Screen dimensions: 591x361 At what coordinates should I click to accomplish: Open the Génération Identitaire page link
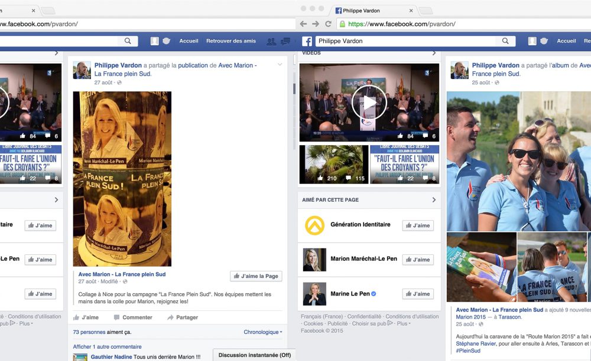(361, 225)
